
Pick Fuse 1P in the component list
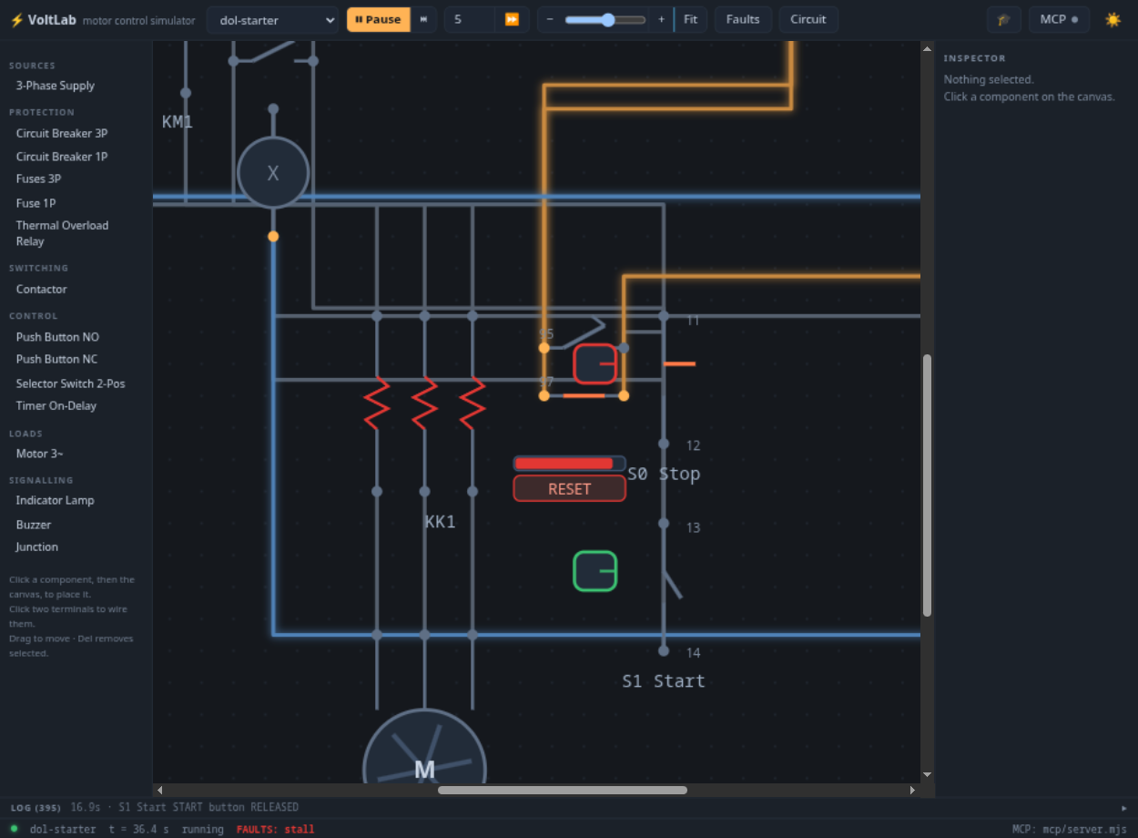(x=36, y=203)
